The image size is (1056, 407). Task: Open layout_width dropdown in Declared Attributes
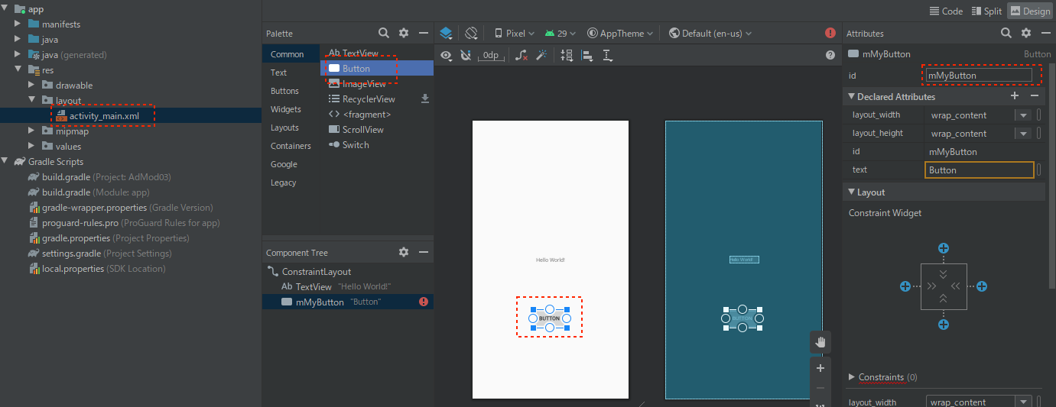(1022, 115)
